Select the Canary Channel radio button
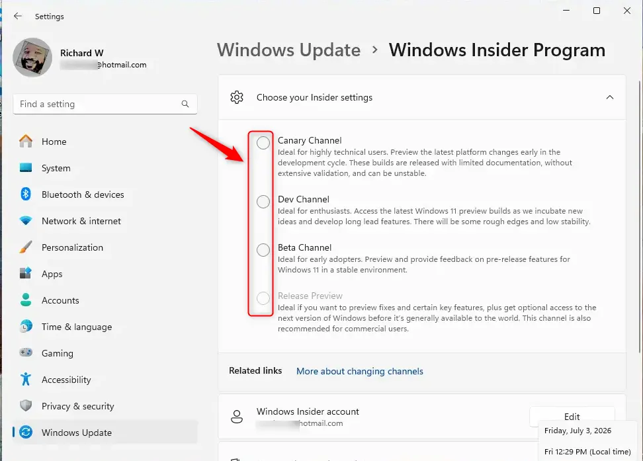The image size is (643, 461). tap(263, 143)
